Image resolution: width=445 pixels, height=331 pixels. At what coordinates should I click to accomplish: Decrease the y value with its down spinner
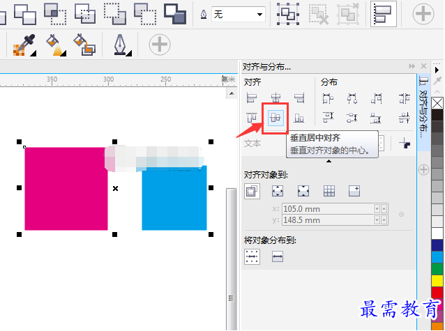(377, 220)
